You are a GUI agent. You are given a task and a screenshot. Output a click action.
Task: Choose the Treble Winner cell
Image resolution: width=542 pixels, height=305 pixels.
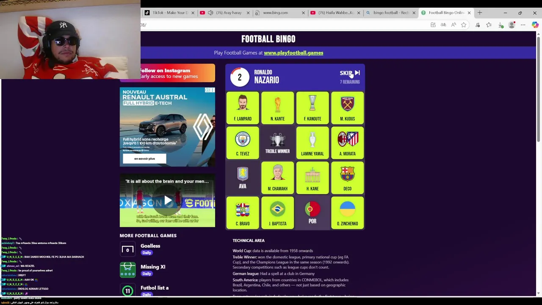click(277, 143)
